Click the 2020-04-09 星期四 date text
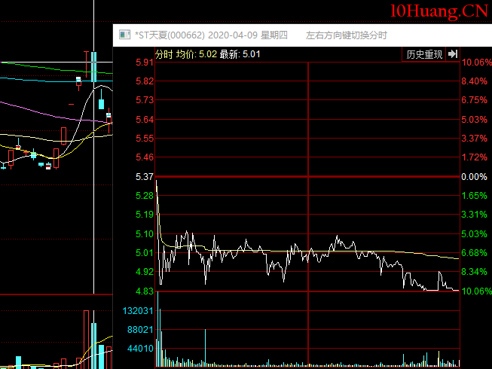This screenshot has width=492, height=369. (248, 35)
